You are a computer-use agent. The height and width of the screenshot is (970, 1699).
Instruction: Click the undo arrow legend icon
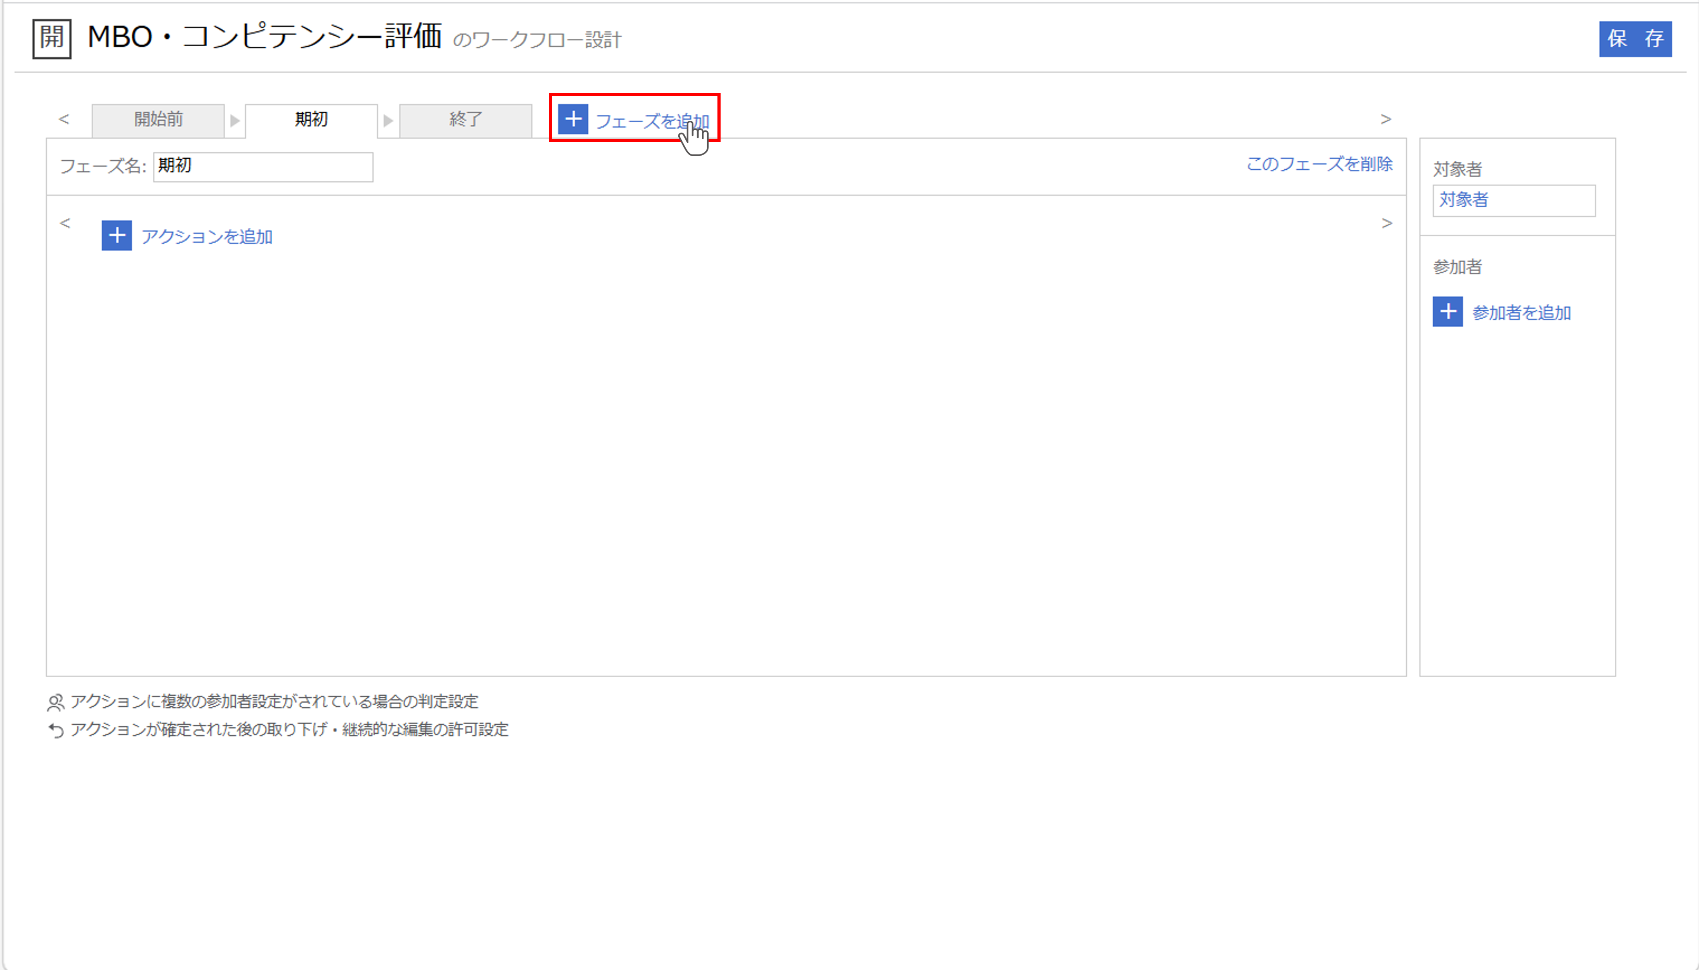pyautogui.click(x=56, y=731)
